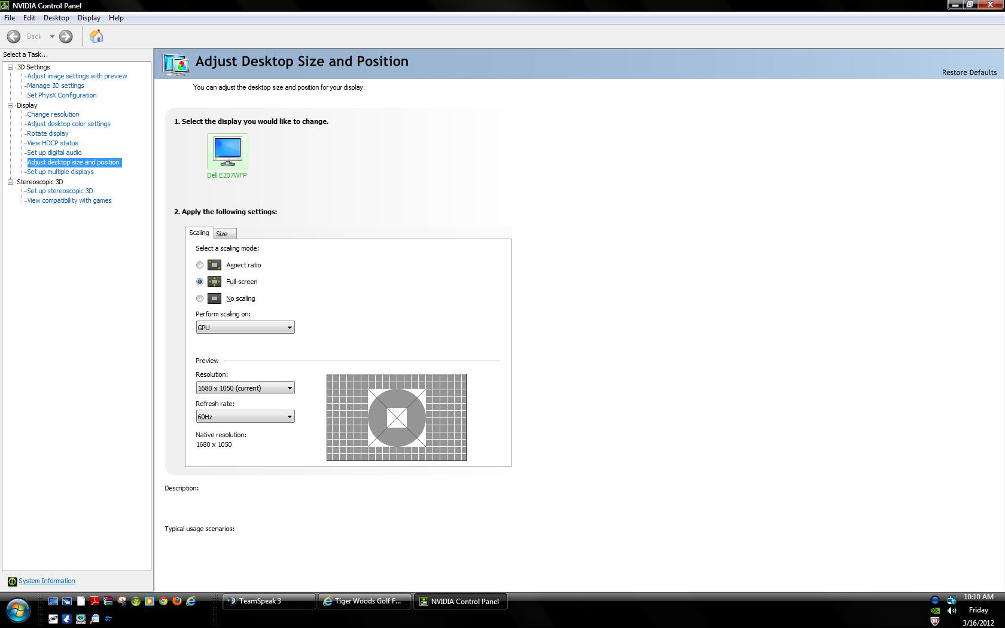Viewport: 1005px width, 628px height.
Task: Launch the media player quick launch icon
Action: 150,601
